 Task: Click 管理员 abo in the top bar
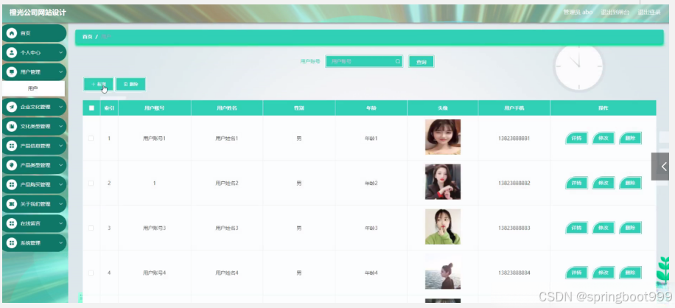coord(578,12)
